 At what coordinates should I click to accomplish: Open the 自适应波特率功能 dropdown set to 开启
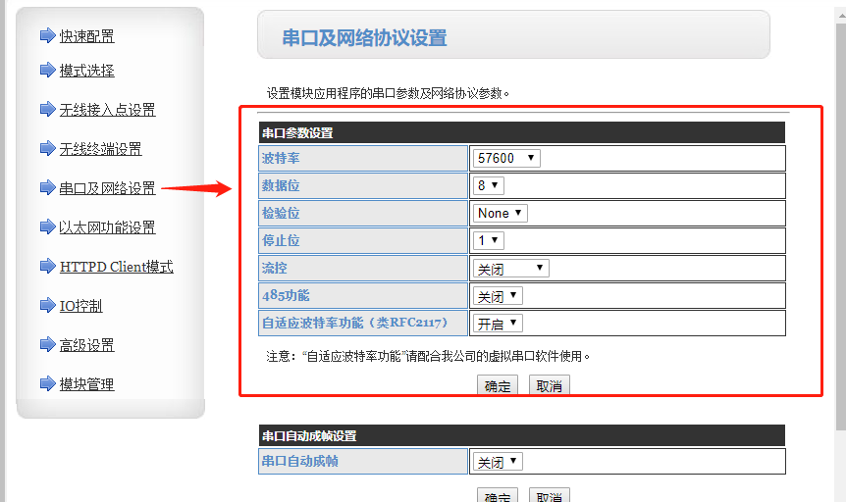pyautogui.click(x=498, y=323)
